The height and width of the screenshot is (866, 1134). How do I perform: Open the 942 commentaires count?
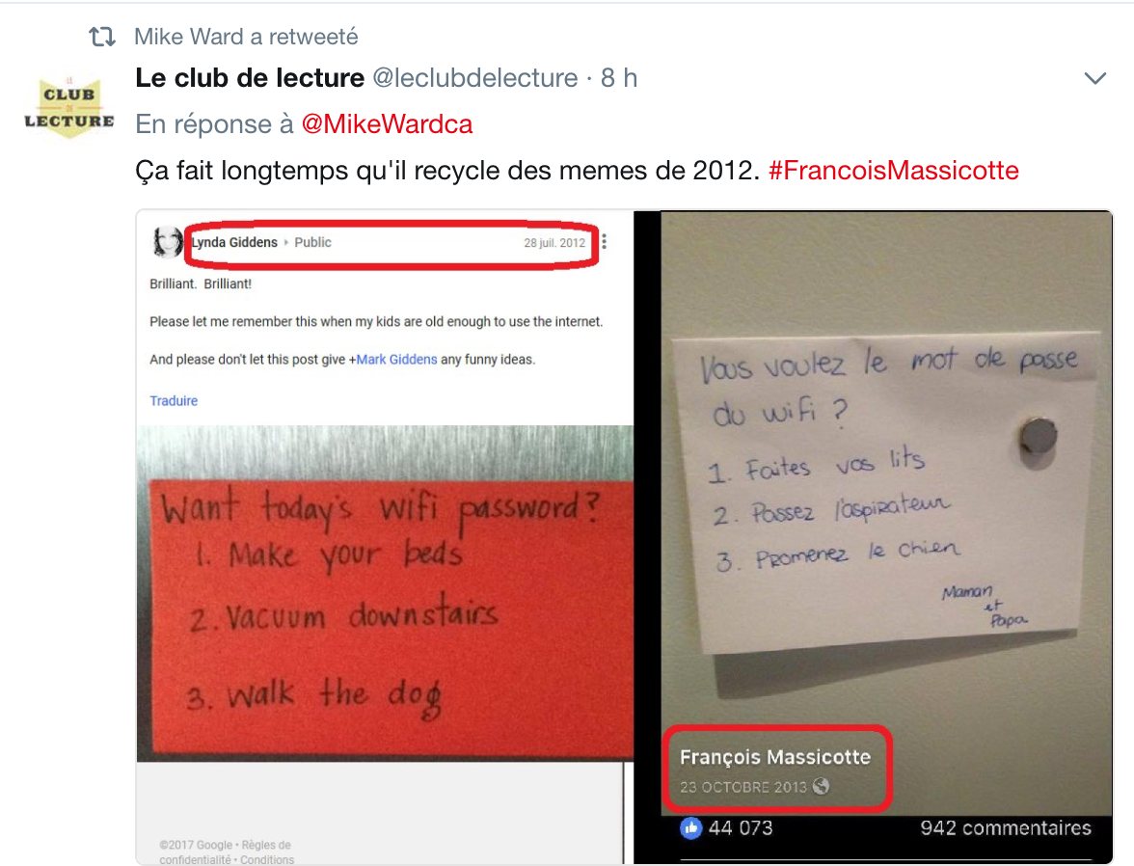(x=1005, y=827)
